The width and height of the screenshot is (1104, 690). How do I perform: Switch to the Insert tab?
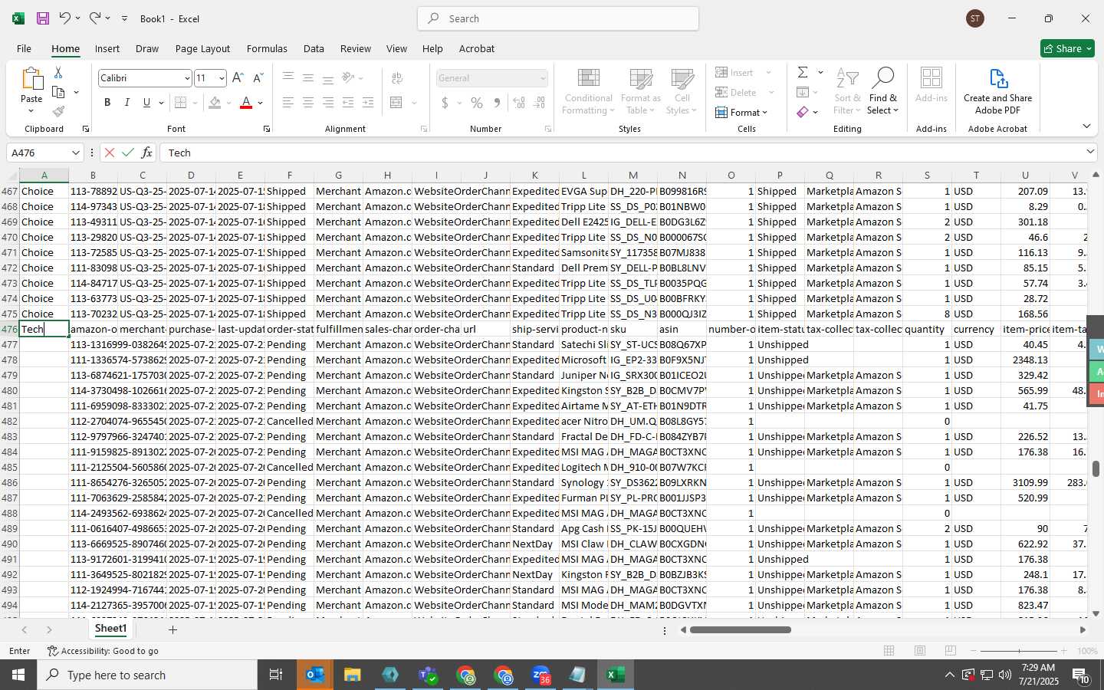pos(107,48)
